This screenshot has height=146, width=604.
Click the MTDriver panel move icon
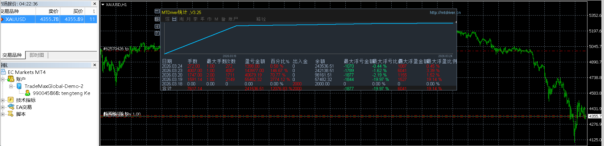[x=157, y=19]
